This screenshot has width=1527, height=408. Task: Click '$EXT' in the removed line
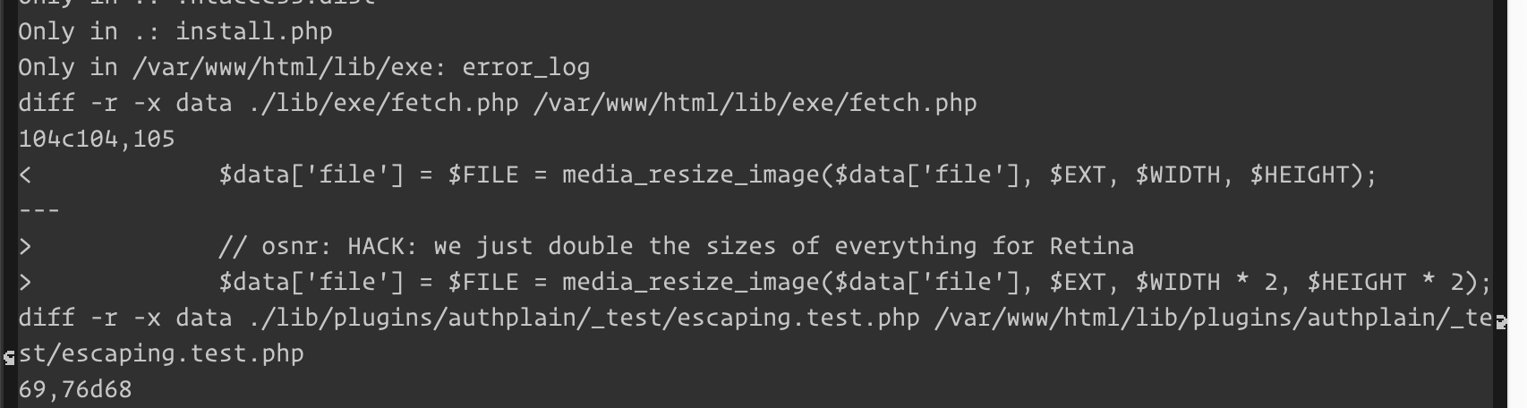coord(1077,175)
